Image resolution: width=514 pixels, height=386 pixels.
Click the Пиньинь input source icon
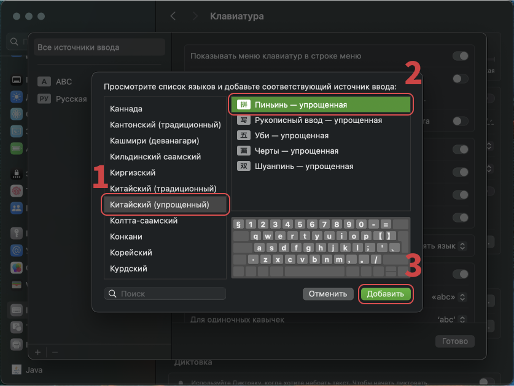coord(244,104)
